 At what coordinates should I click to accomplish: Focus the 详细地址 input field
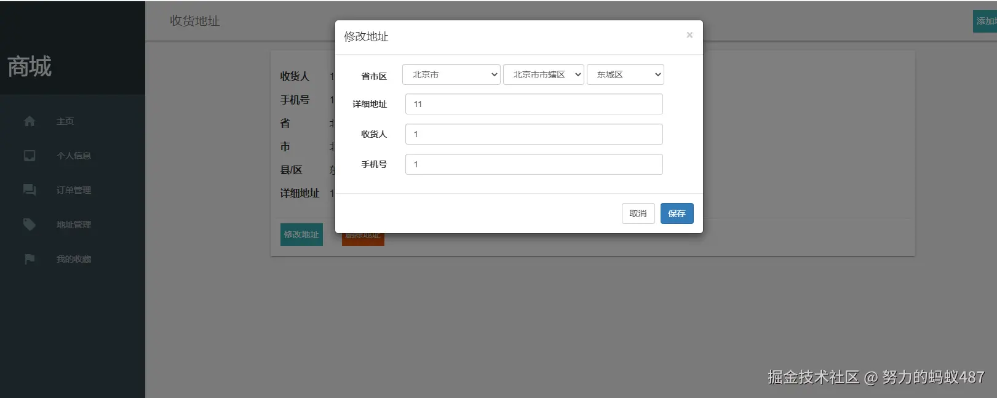click(534, 104)
